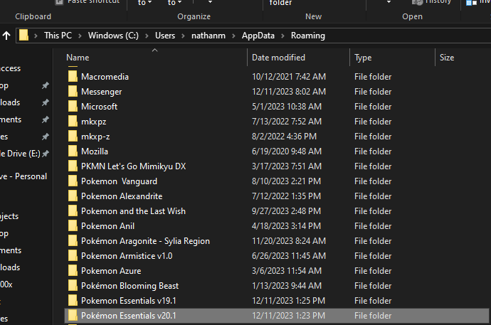Expand the chevron before This PC
This screenshot has height=325, width=491.
click(36, 36)
